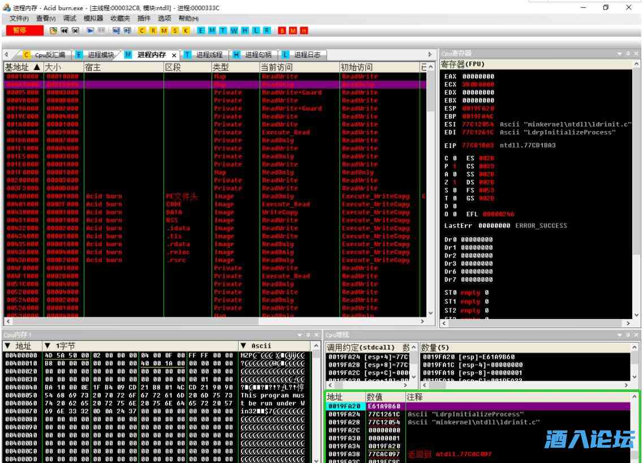Sort by the 基地址 column header
The height and width of the screenshot is (463, 643).
click(23, 67)
